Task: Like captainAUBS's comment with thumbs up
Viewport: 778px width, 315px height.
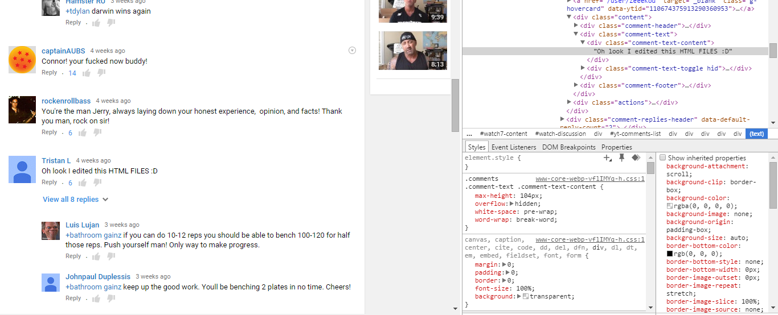Action: (87, 73)
